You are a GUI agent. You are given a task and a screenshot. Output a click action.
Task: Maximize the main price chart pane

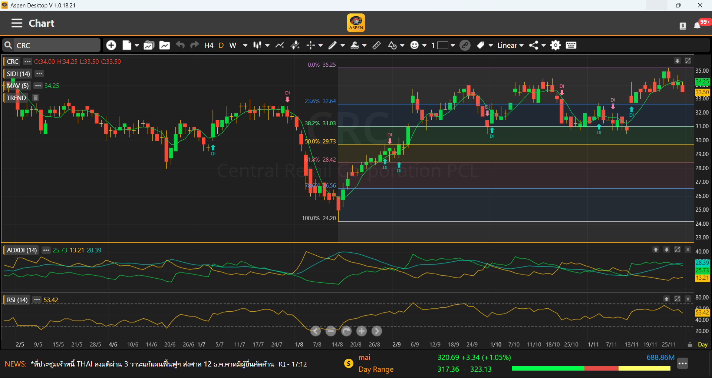click(688, 61)
